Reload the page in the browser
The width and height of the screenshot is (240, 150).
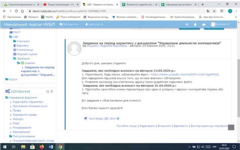point(16,11)
